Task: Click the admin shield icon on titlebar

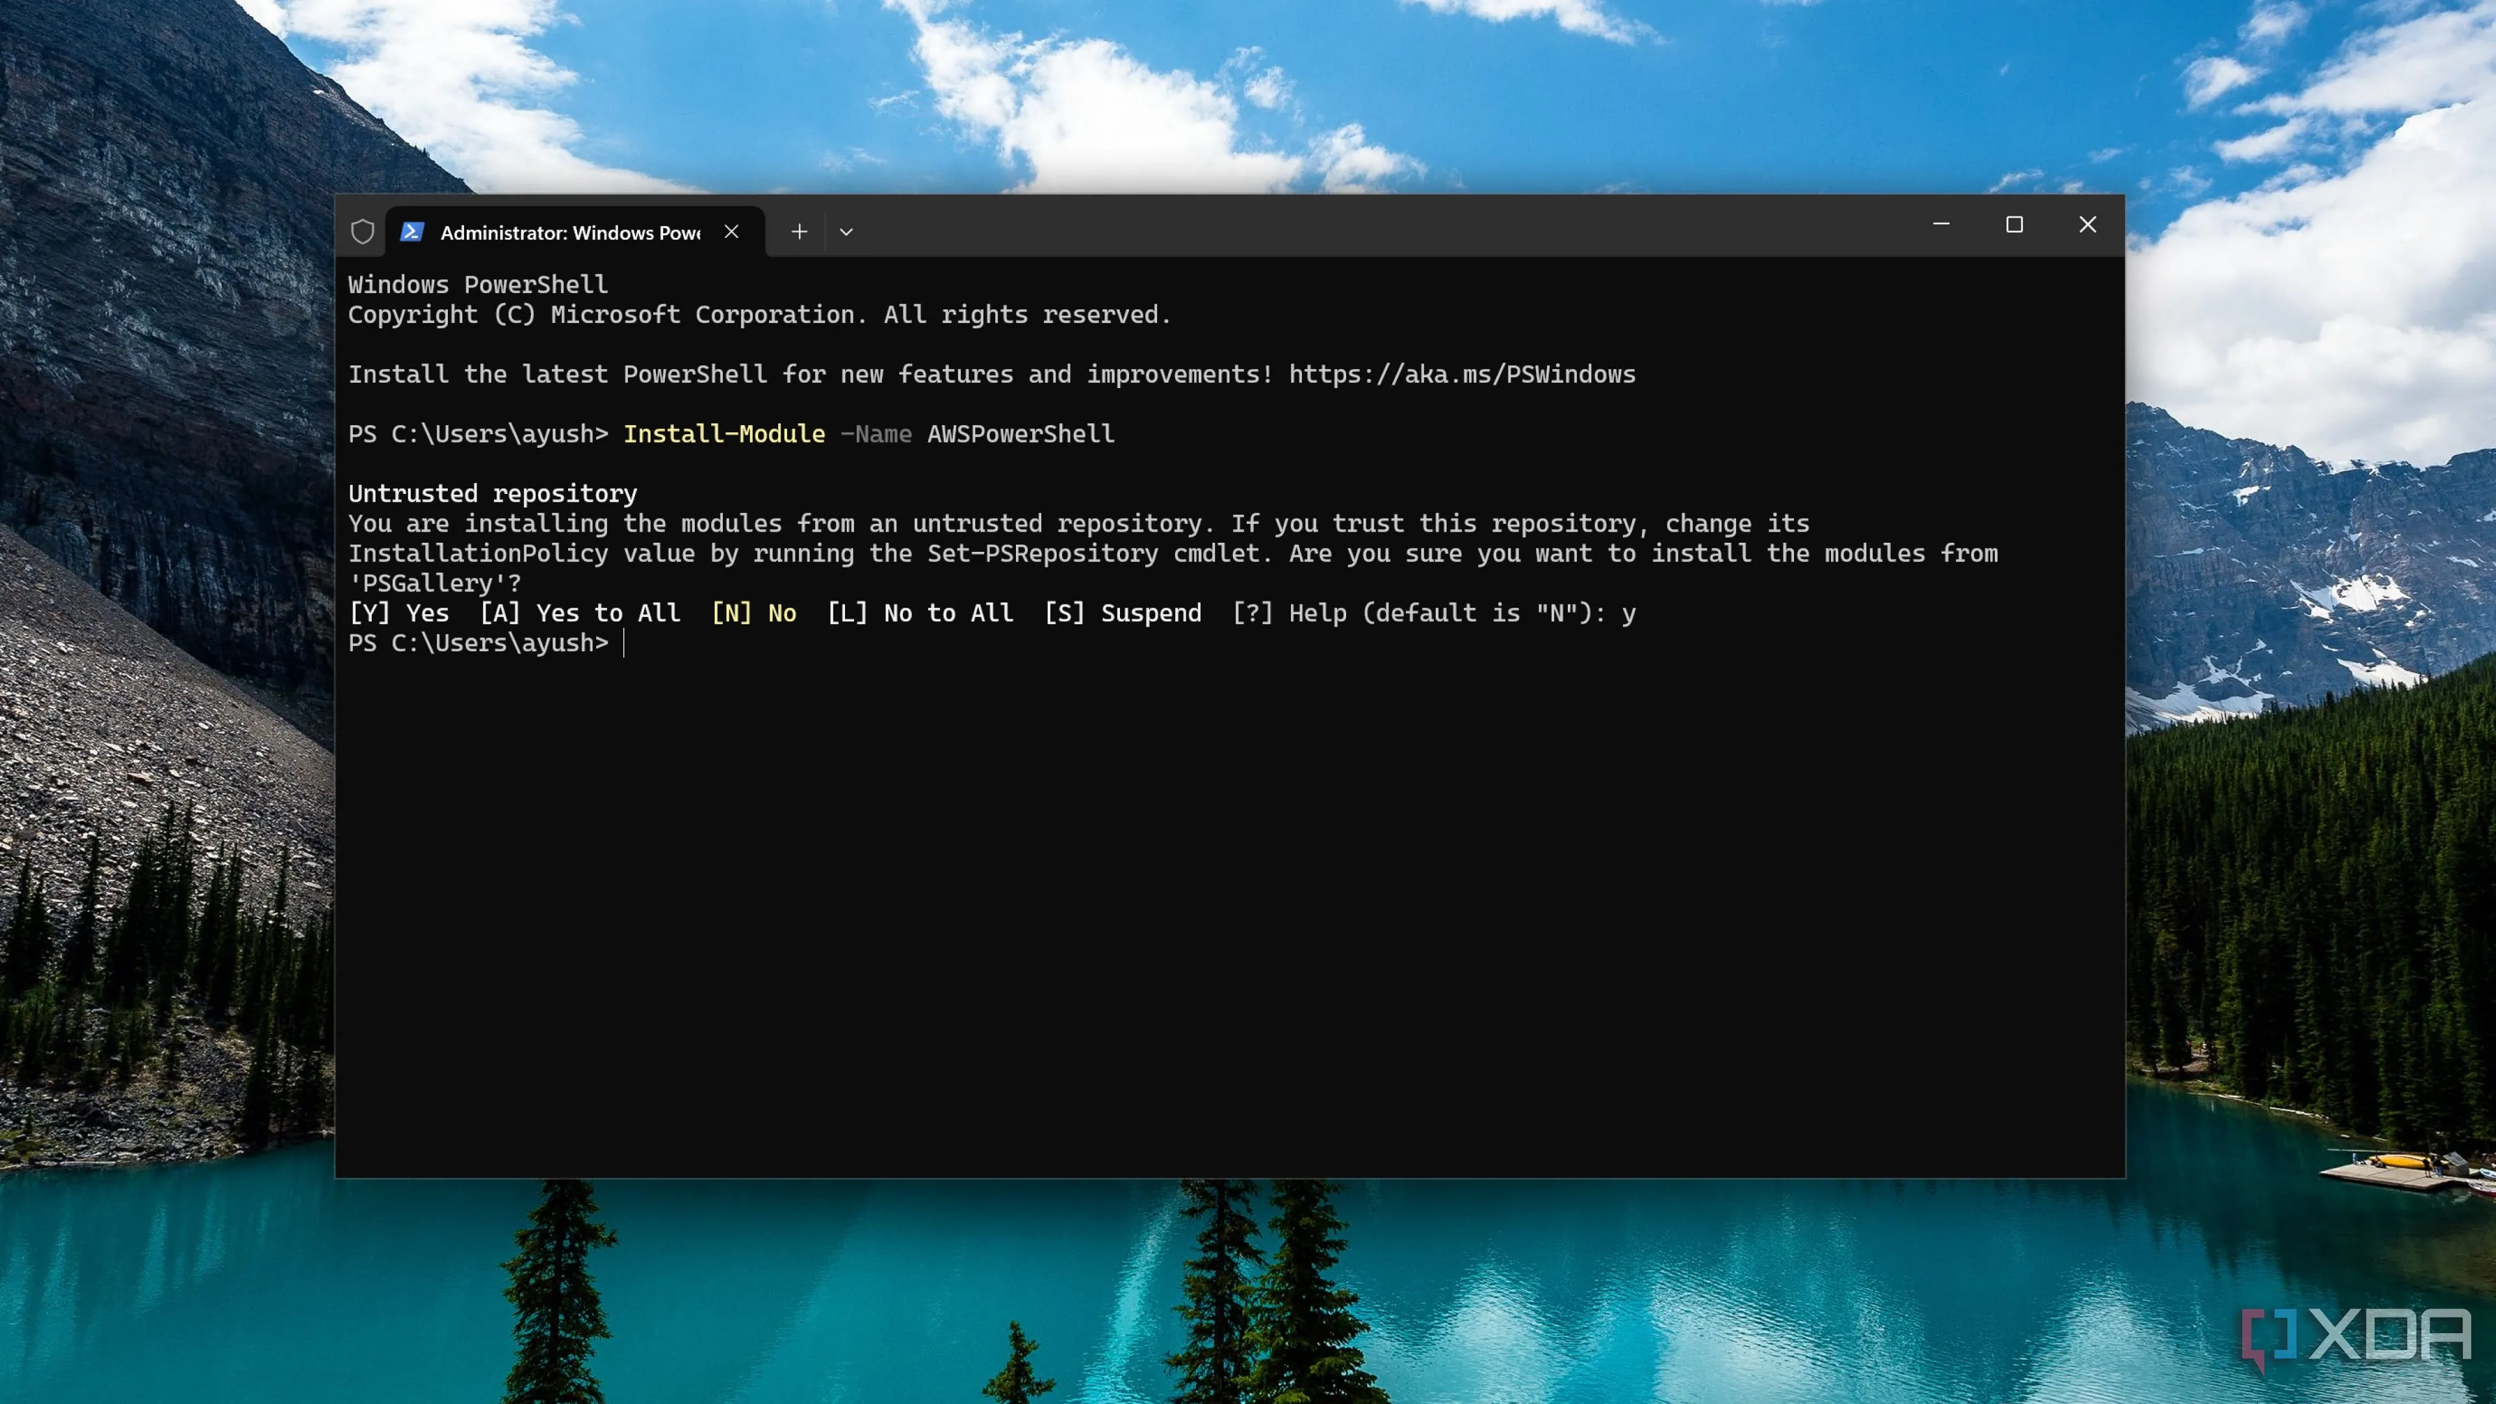Action: pyautogui.click(x=364, y=231)
